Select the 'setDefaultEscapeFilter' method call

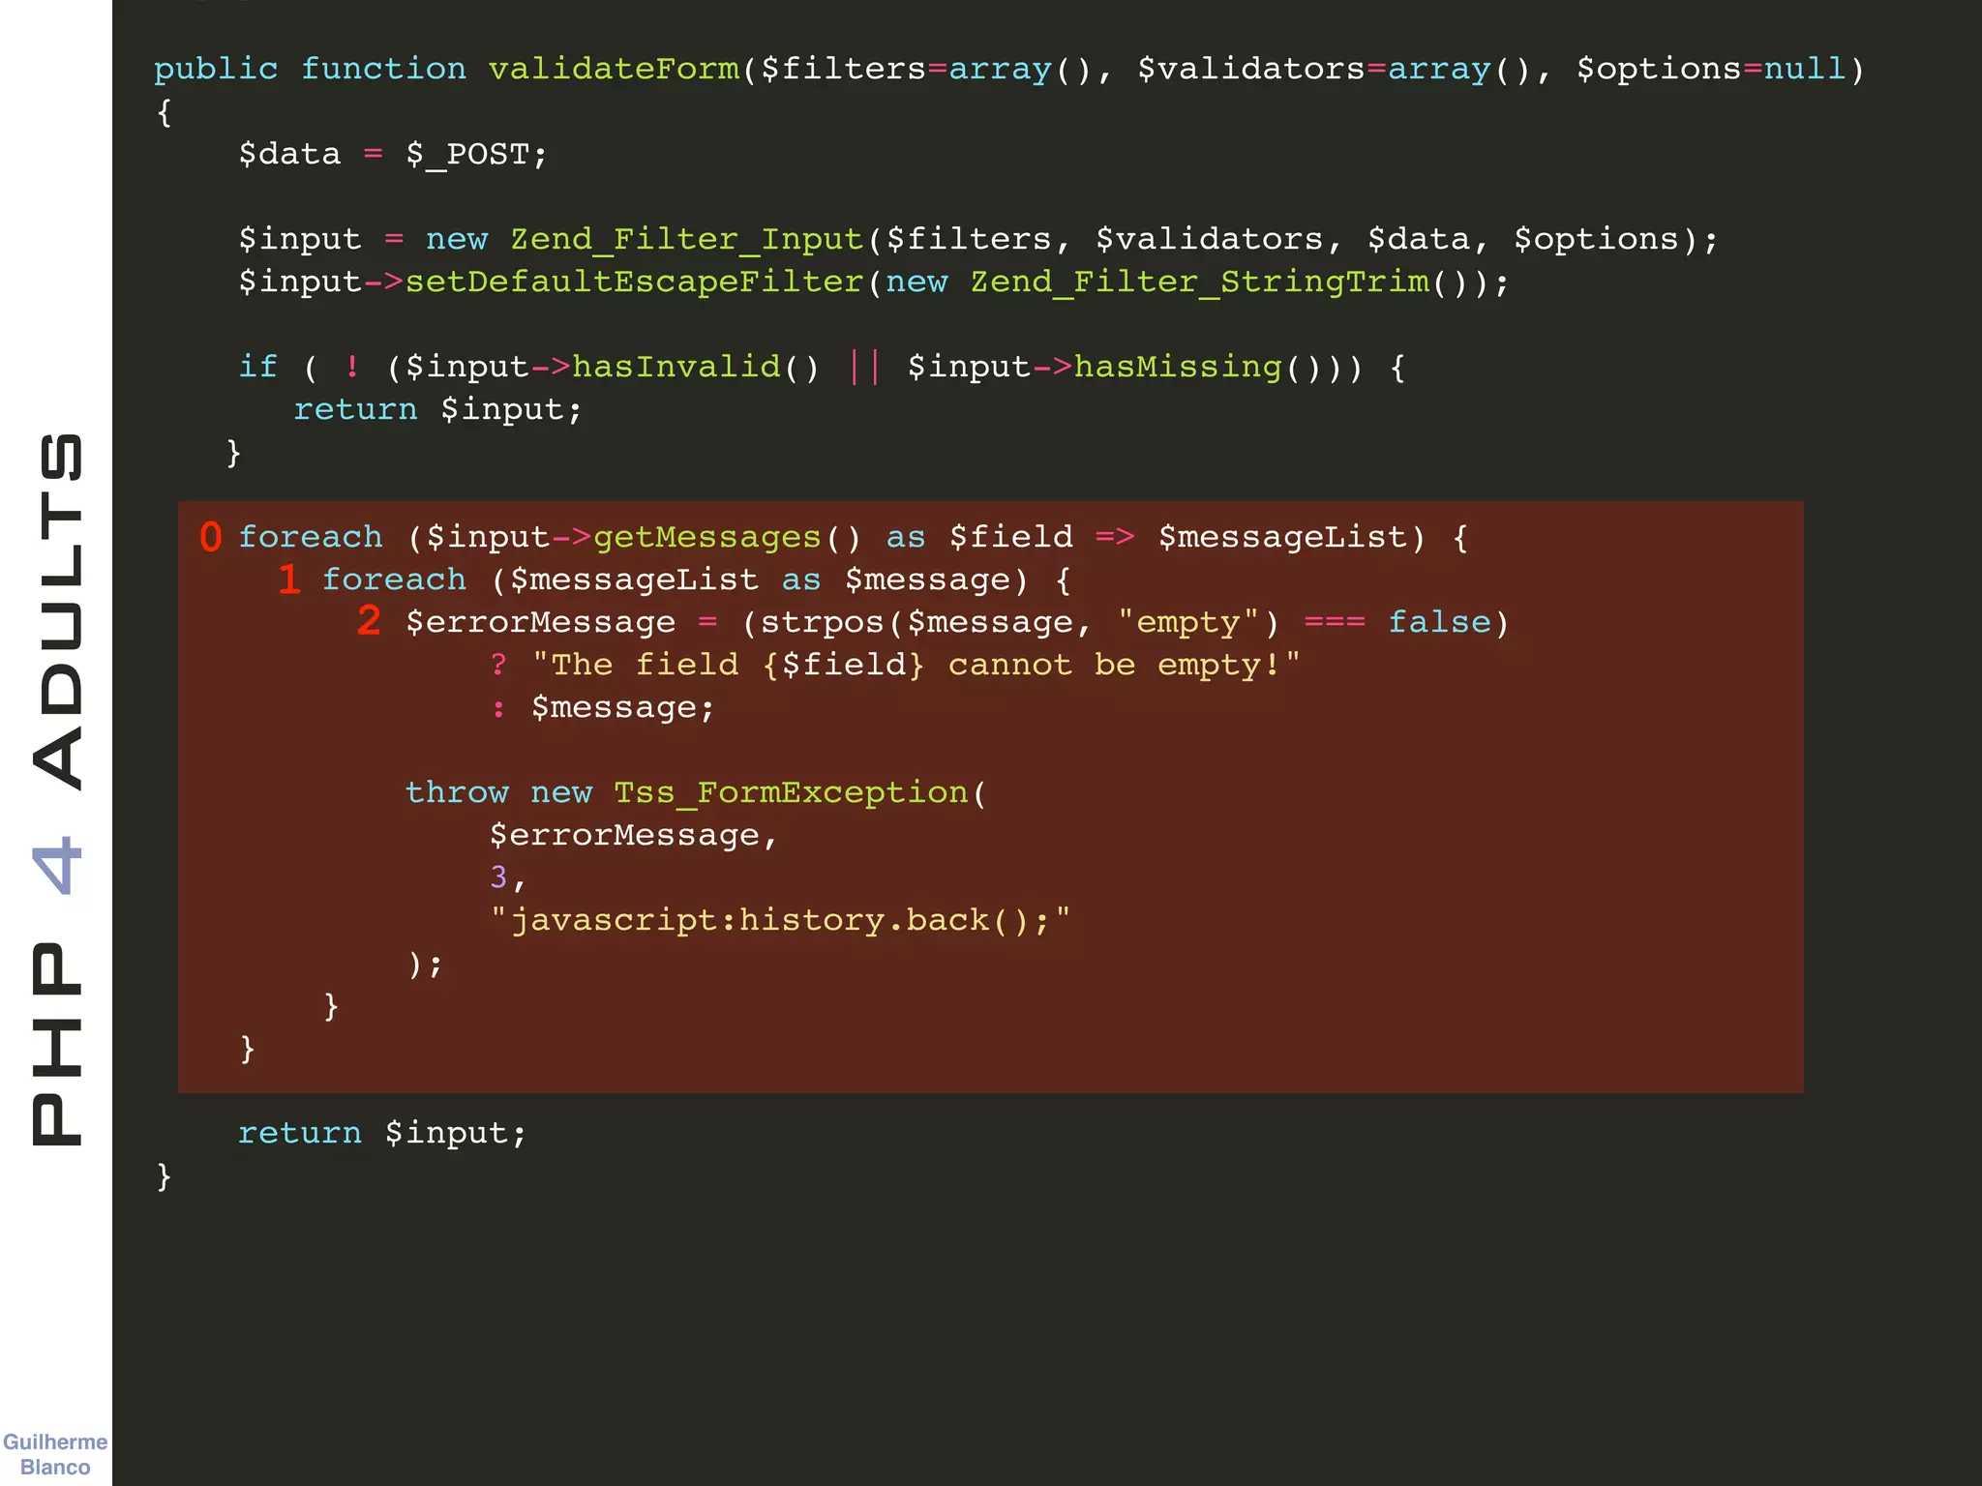click(x=635, y=282)
